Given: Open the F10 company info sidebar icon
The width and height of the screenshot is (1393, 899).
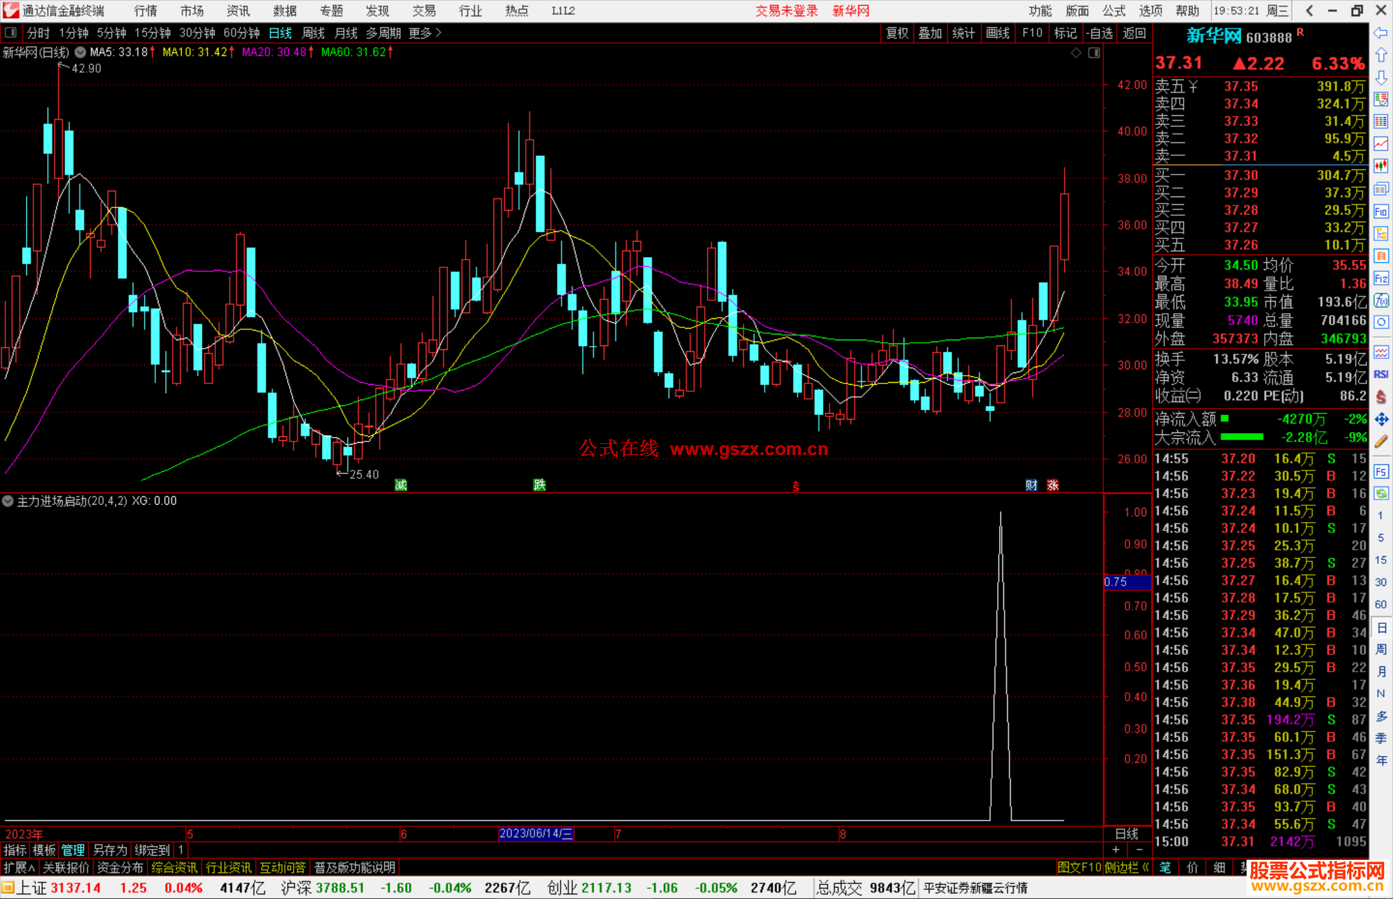Looking at the screenshot, I should (1381, 211).
